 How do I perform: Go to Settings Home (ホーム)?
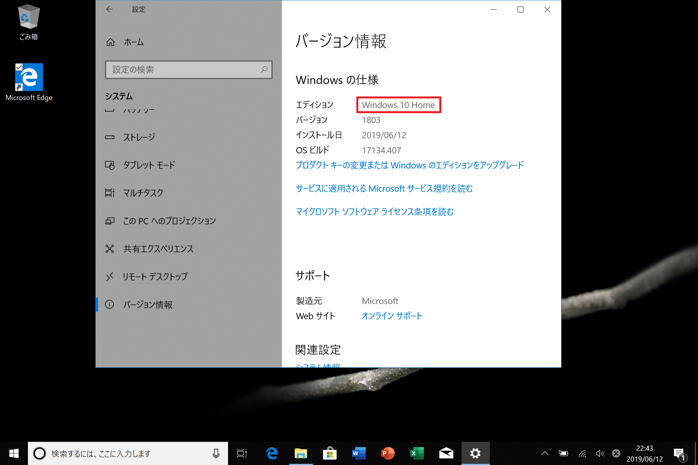point(133,42)
